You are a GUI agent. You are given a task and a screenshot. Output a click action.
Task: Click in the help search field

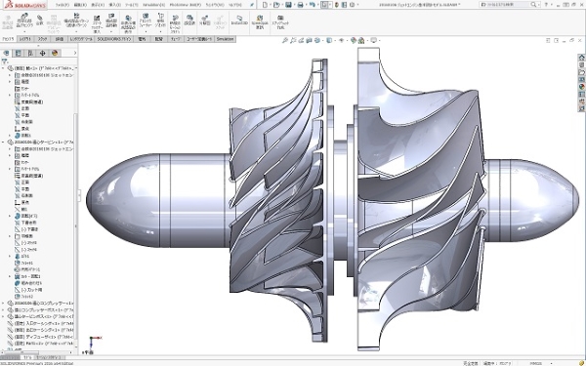505,5
